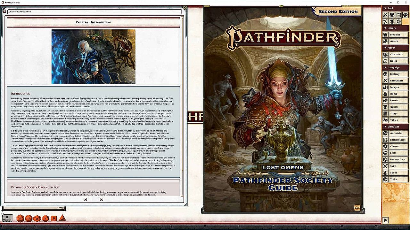Collapse the Player section

click(396, 48)
